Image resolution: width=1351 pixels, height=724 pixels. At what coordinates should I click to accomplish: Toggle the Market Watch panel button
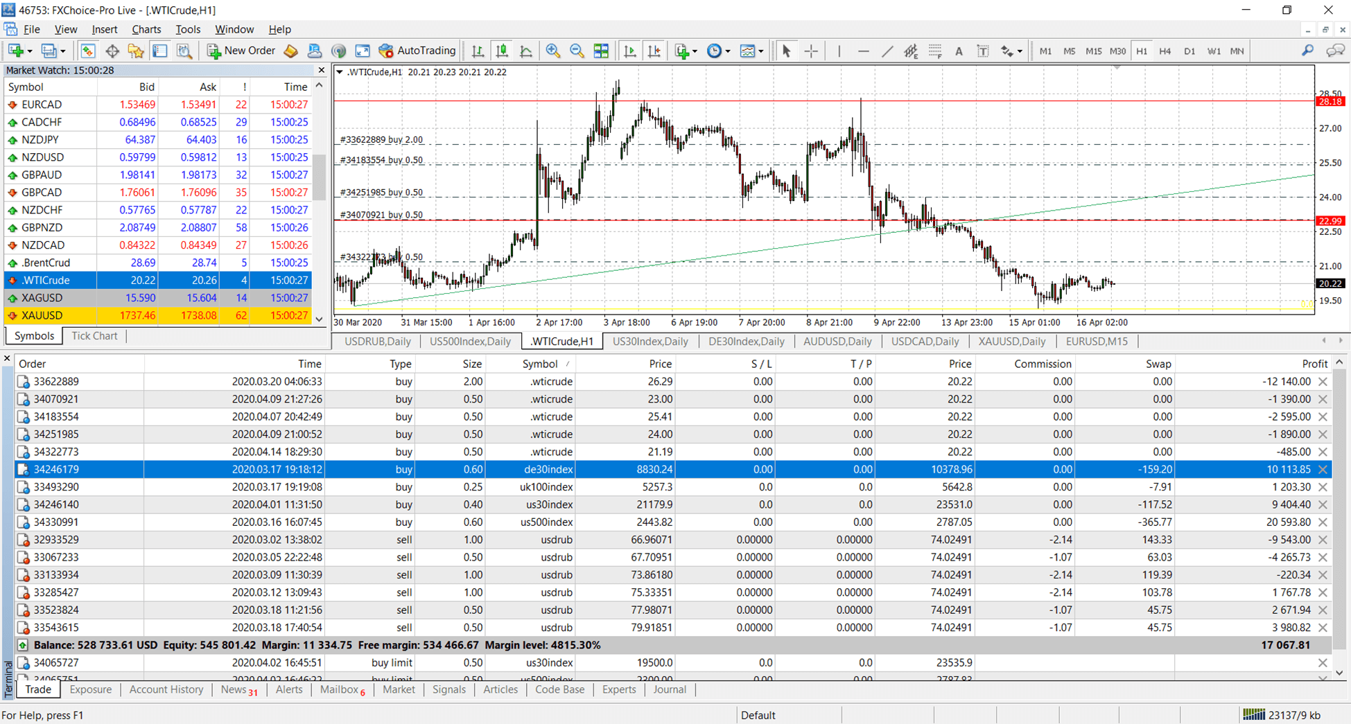tap(88, 51)
